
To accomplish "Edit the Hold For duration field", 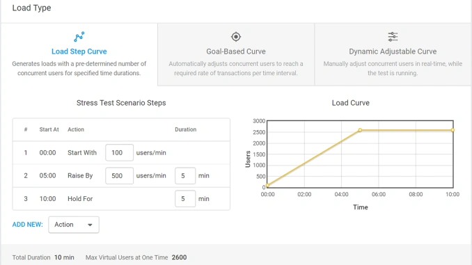I will (185, 199).
